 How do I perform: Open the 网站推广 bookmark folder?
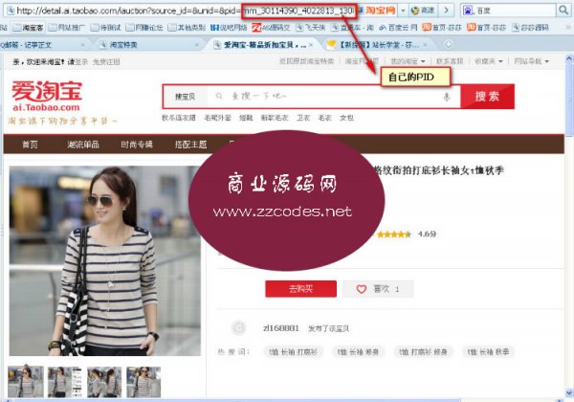67,28
